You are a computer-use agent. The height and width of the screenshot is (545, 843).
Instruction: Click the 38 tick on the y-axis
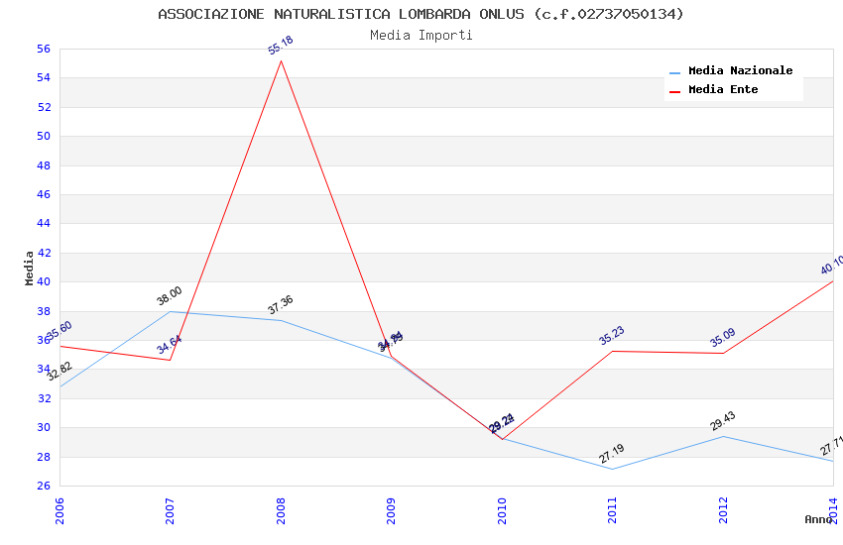click(44, 311)
